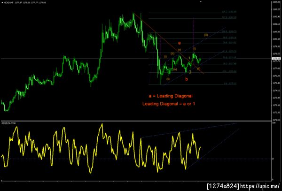Image resolution: width=282 pixels, height=191 pixels.
Task: Select the red wave label "b"
Action: click(187, 79)
